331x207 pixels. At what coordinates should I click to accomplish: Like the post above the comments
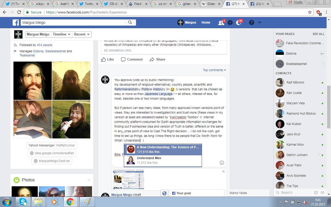[x=108, y=60]
